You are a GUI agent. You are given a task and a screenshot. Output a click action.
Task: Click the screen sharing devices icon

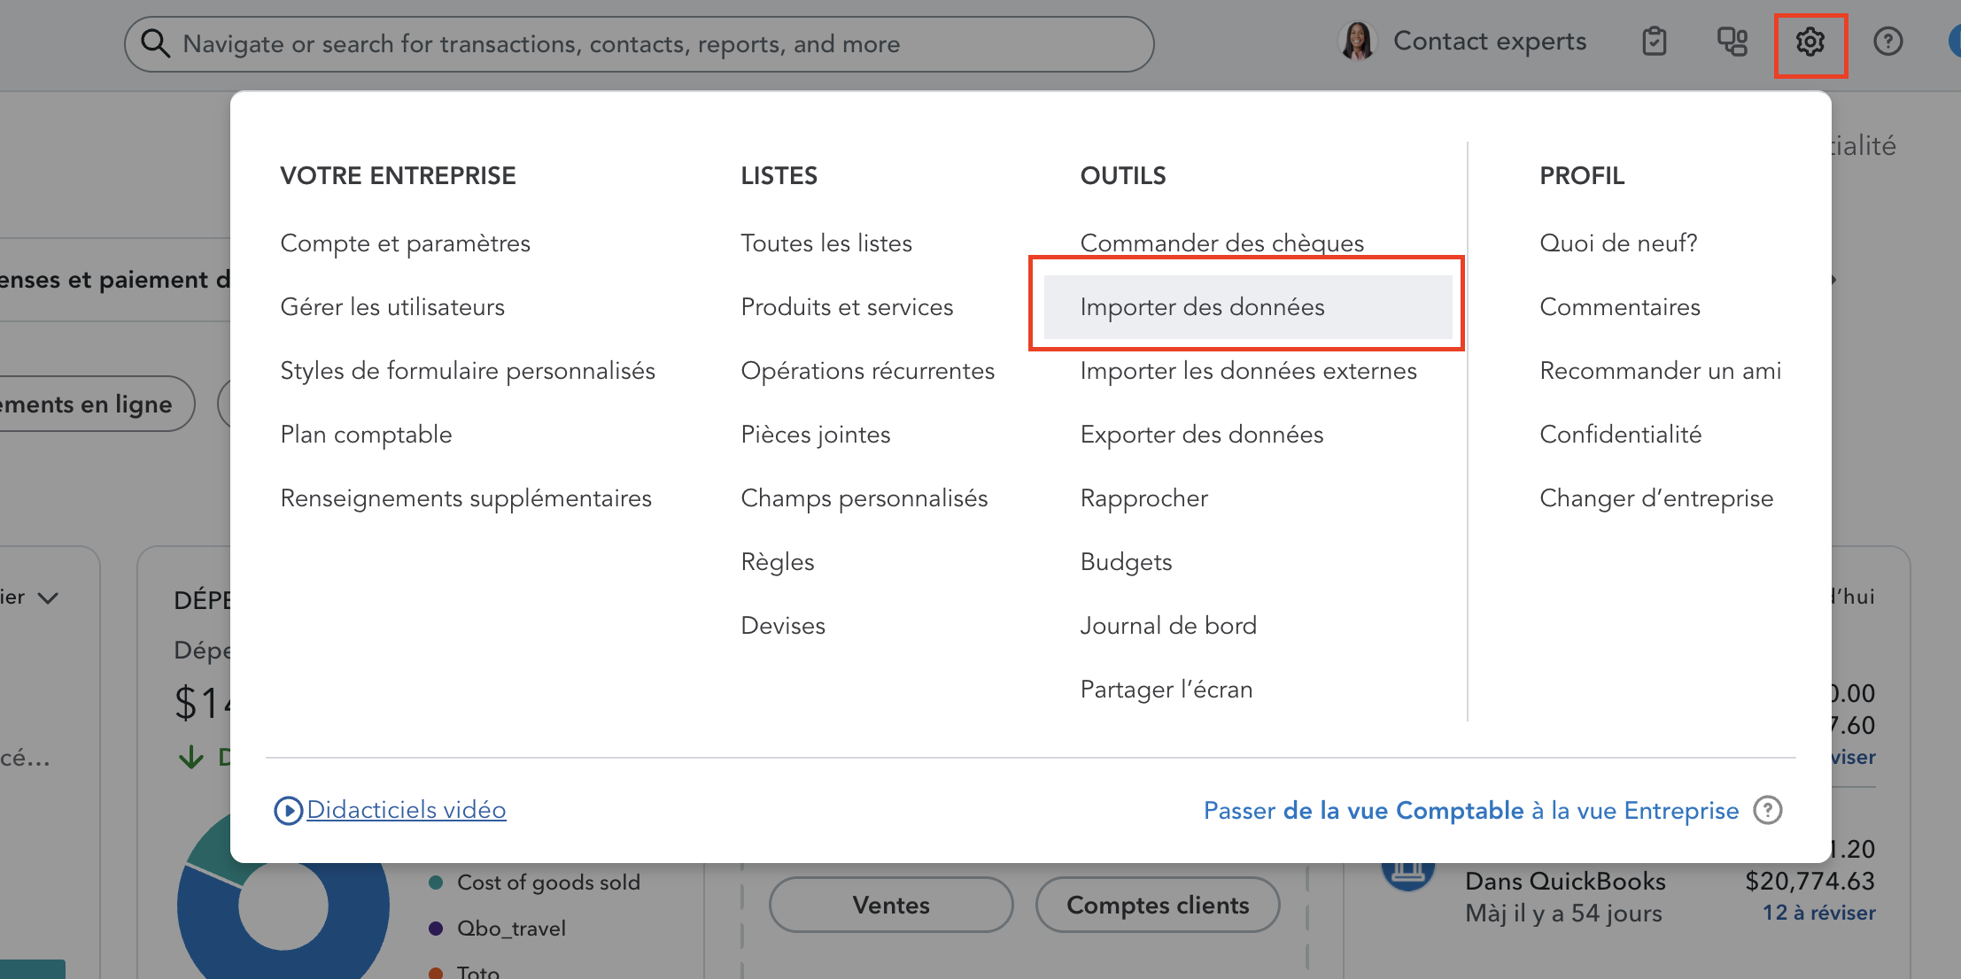[1732, 41]
